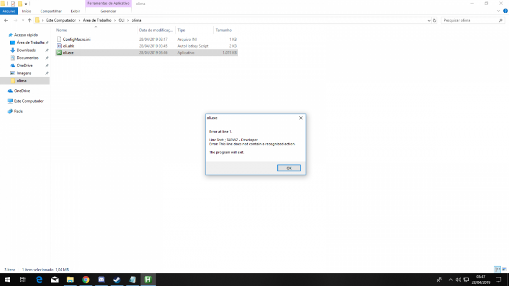
Task: Click Área de Trabalho in the address path
Action: pos(97,20)
